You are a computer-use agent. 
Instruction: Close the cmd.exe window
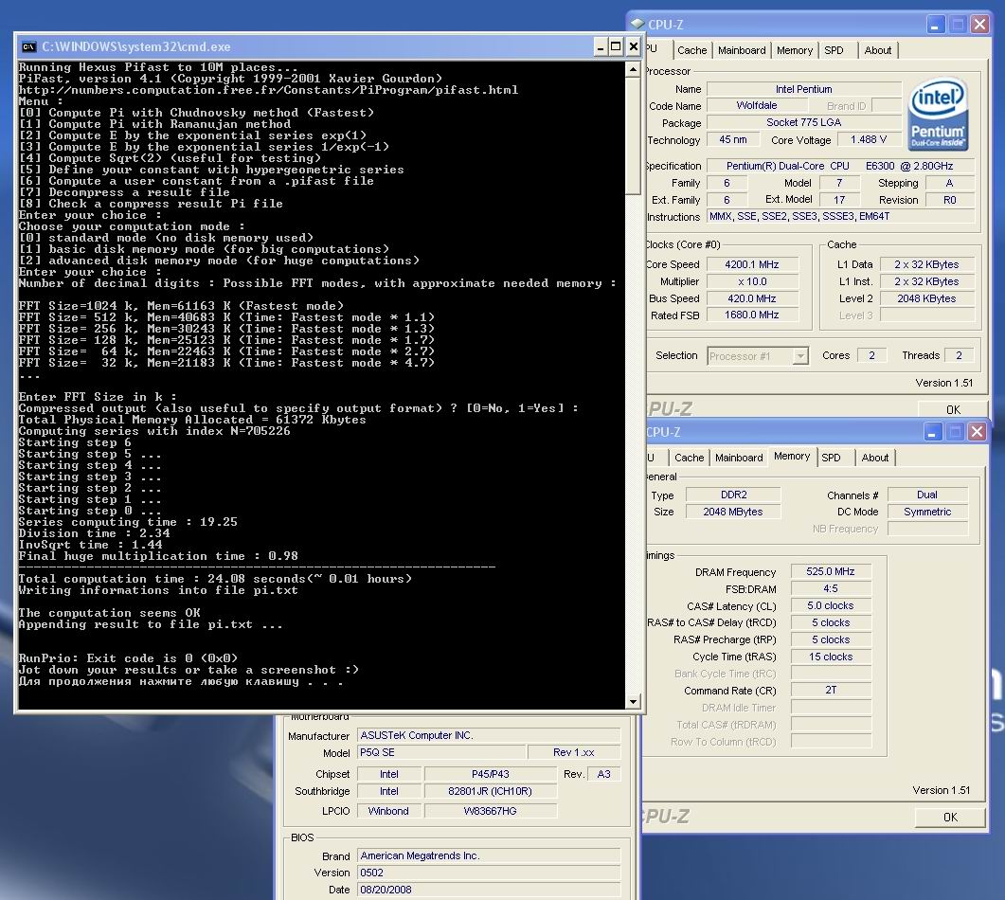point(634,46)
